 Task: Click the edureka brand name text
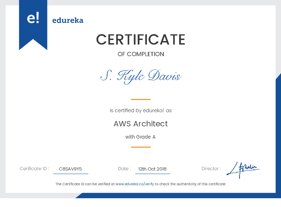coord(68,20)
